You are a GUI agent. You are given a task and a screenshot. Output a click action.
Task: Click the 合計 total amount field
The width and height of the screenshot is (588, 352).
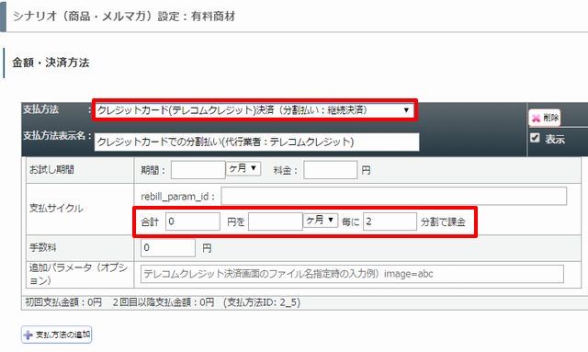point(193,221)
